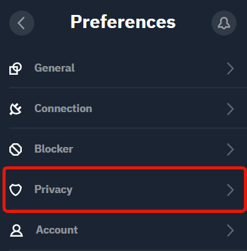Click the Connection plug icon

tap(16, 109)
